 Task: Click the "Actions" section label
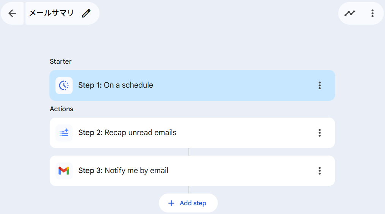click(x=62, y=109)
